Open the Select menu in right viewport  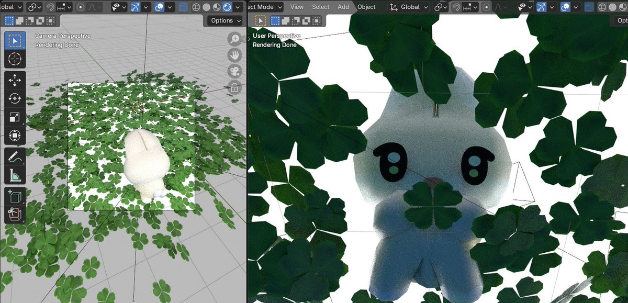(321, 7)
